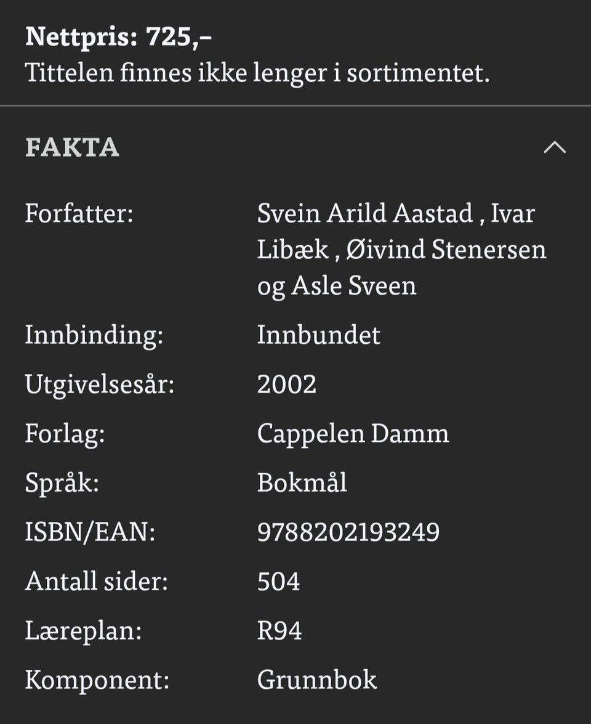Screen dimensions: 591x724
Task: Click the Nettpris 725,- price text
Action: pos(119,36)
